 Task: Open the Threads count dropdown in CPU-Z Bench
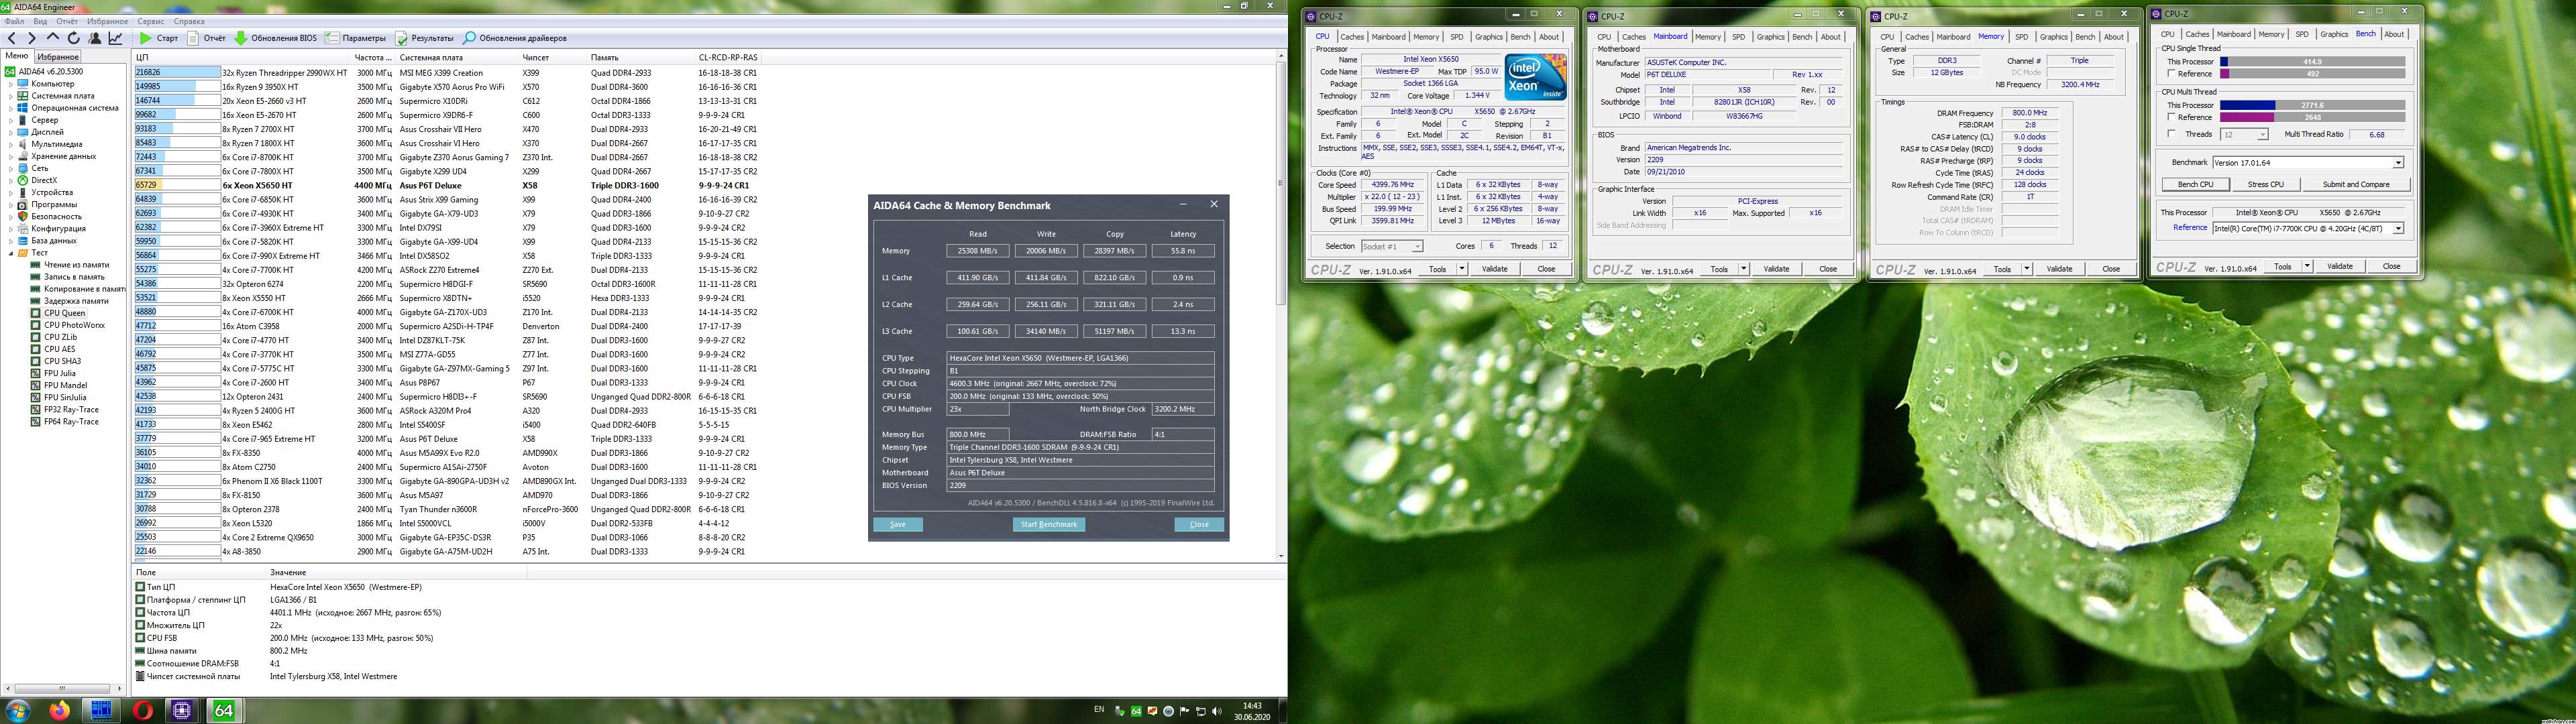(2262, 134)
